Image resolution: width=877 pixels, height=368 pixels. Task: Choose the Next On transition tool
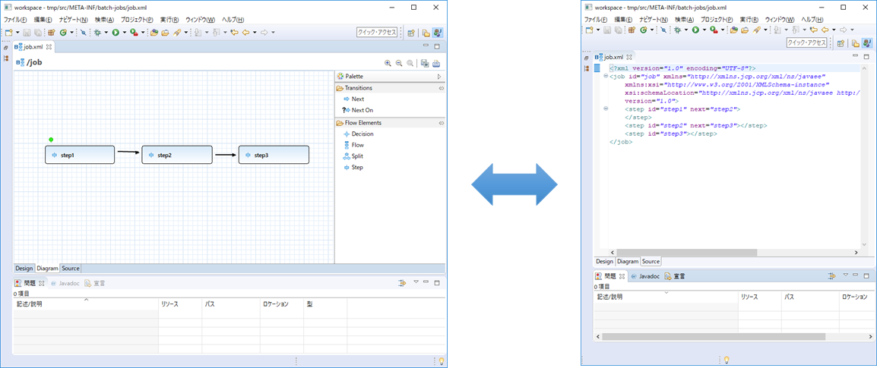[362, 110]
